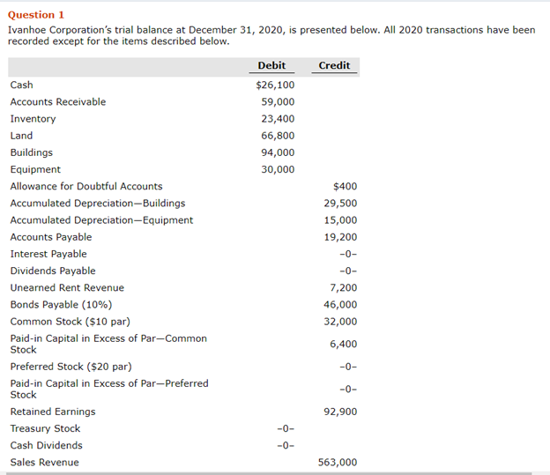Select the 46,000 Bonds Payable value
Viewport: 550px width, 475px height.
pyautogui.click(x=340, y=304)
